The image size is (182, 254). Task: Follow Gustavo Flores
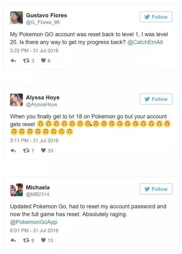pos(156,17)
